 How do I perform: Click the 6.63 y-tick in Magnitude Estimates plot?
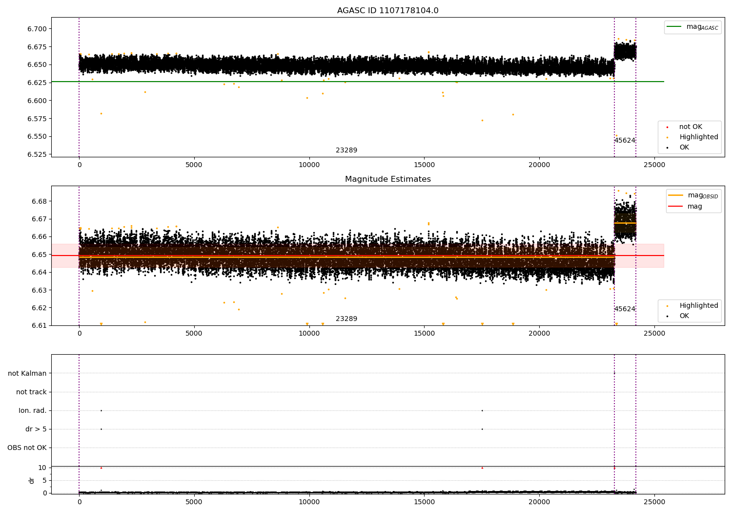pos(39,290)
